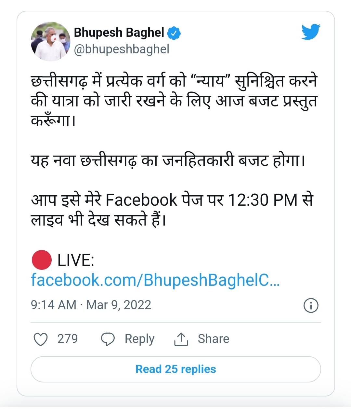Click the Twitter bird logo
This screenshot has width=351, height=415.
tap(311, 32)
